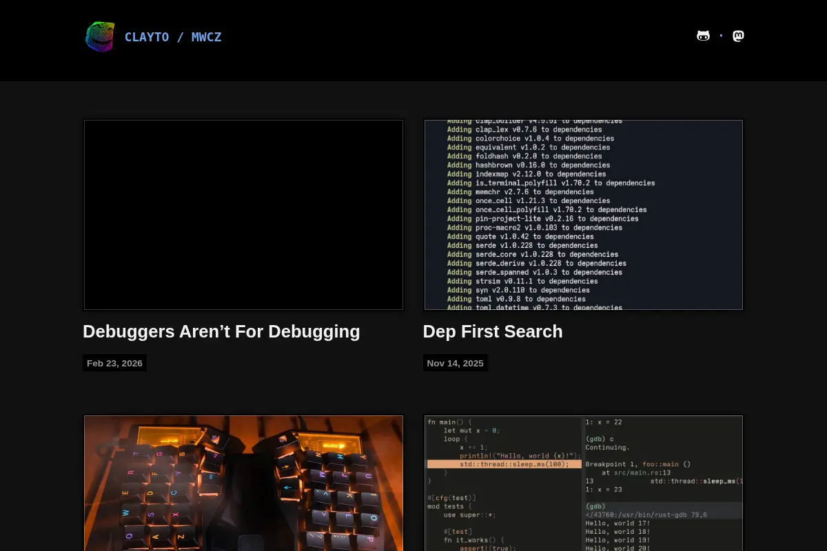Open the Dep First Search post title

point(493,331)
